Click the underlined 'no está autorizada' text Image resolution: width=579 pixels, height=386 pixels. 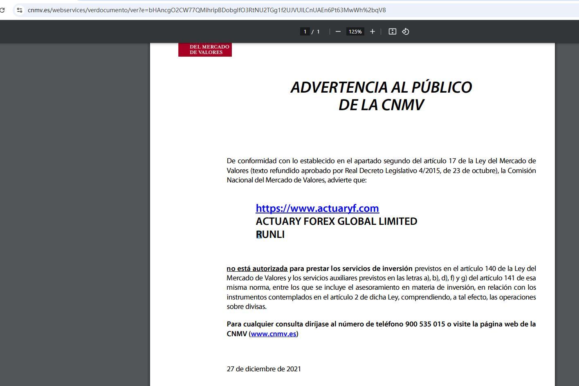click(x=257, y=268)
